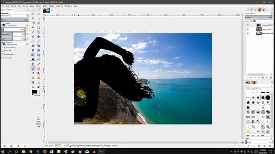
Task: Toggle Lock alpha channel for the layer
Action: [254, 21]
